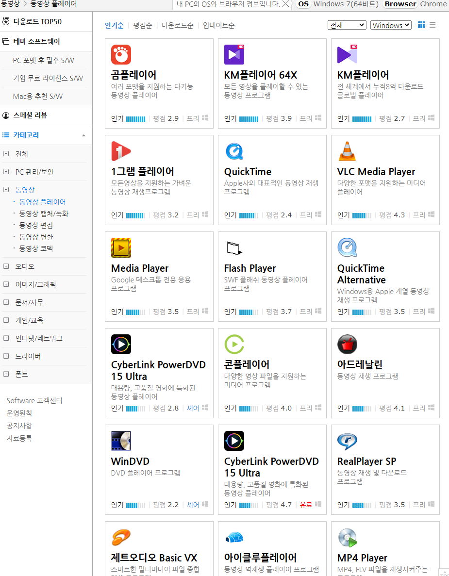Click the 테마 소프트웨어 window icon
This screenshot has width=449, height=576.
pyautogui.click(x=6, y=41)
